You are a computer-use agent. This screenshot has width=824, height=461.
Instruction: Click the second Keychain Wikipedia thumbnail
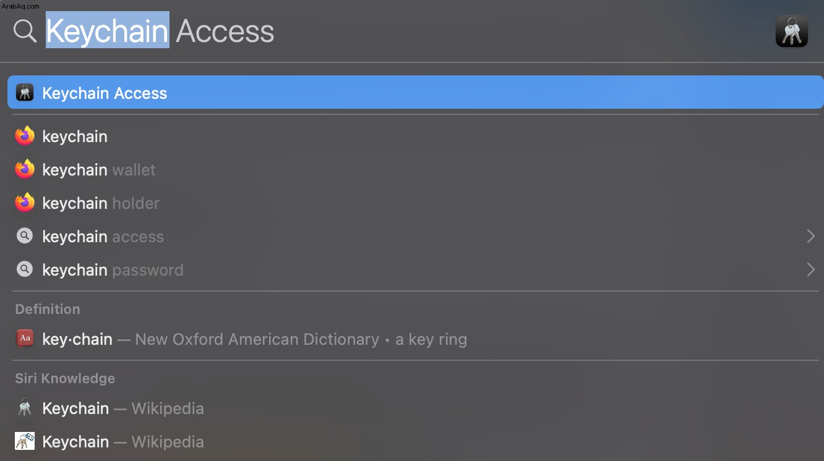25,441
